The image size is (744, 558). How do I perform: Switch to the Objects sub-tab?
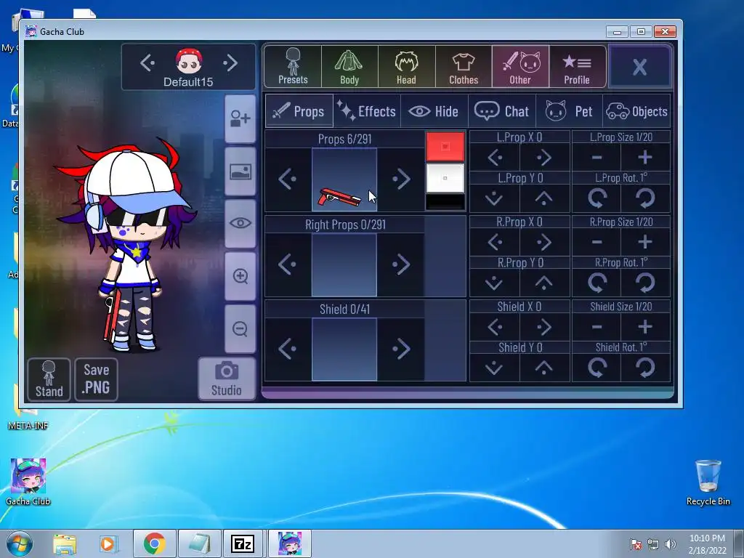pos(636,111)
